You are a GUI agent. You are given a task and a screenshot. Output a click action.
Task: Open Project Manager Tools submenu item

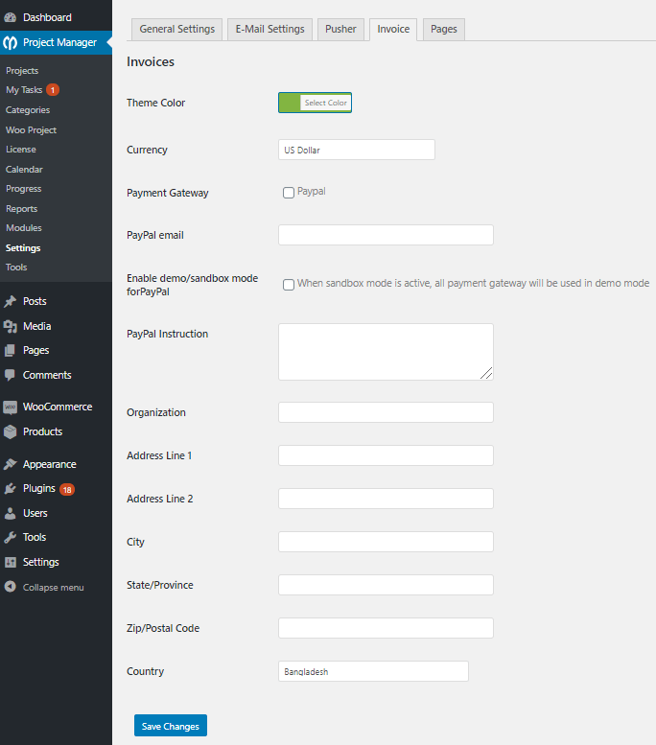[x=16, y=267]
